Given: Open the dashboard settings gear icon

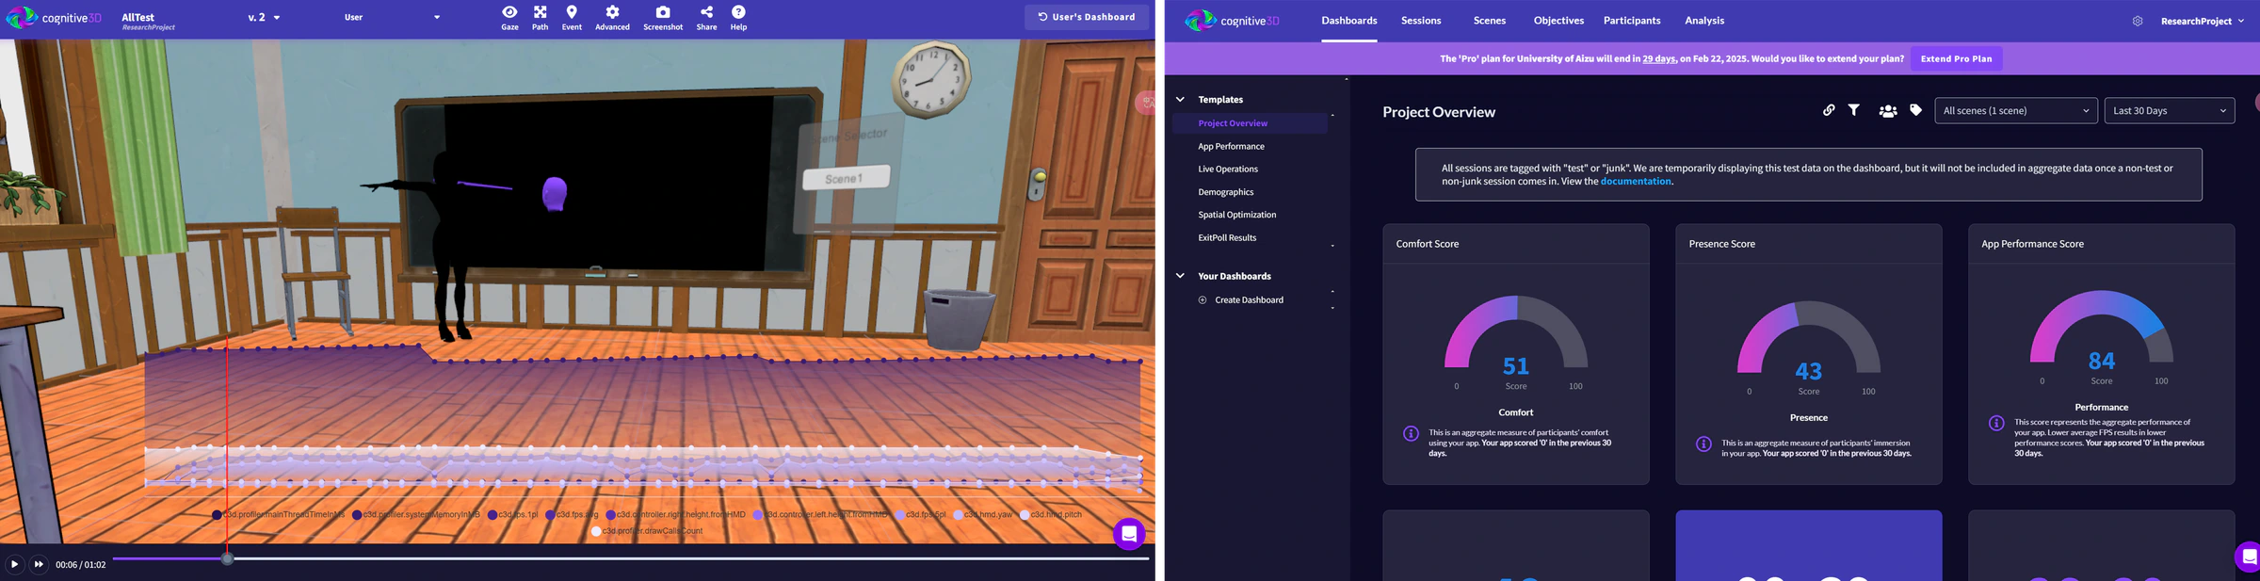Looking at the screenshot, I should pyautogui.click(x=2138, y=21).
